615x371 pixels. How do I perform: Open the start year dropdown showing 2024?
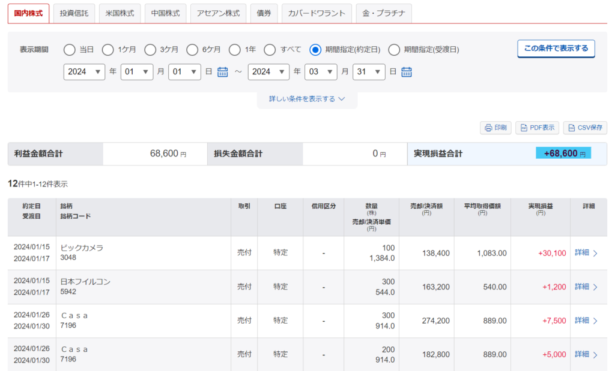84,72
